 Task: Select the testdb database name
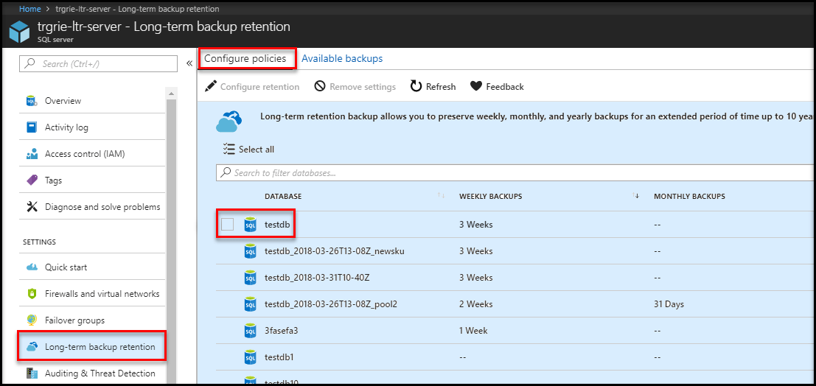(x=277, y=225)
